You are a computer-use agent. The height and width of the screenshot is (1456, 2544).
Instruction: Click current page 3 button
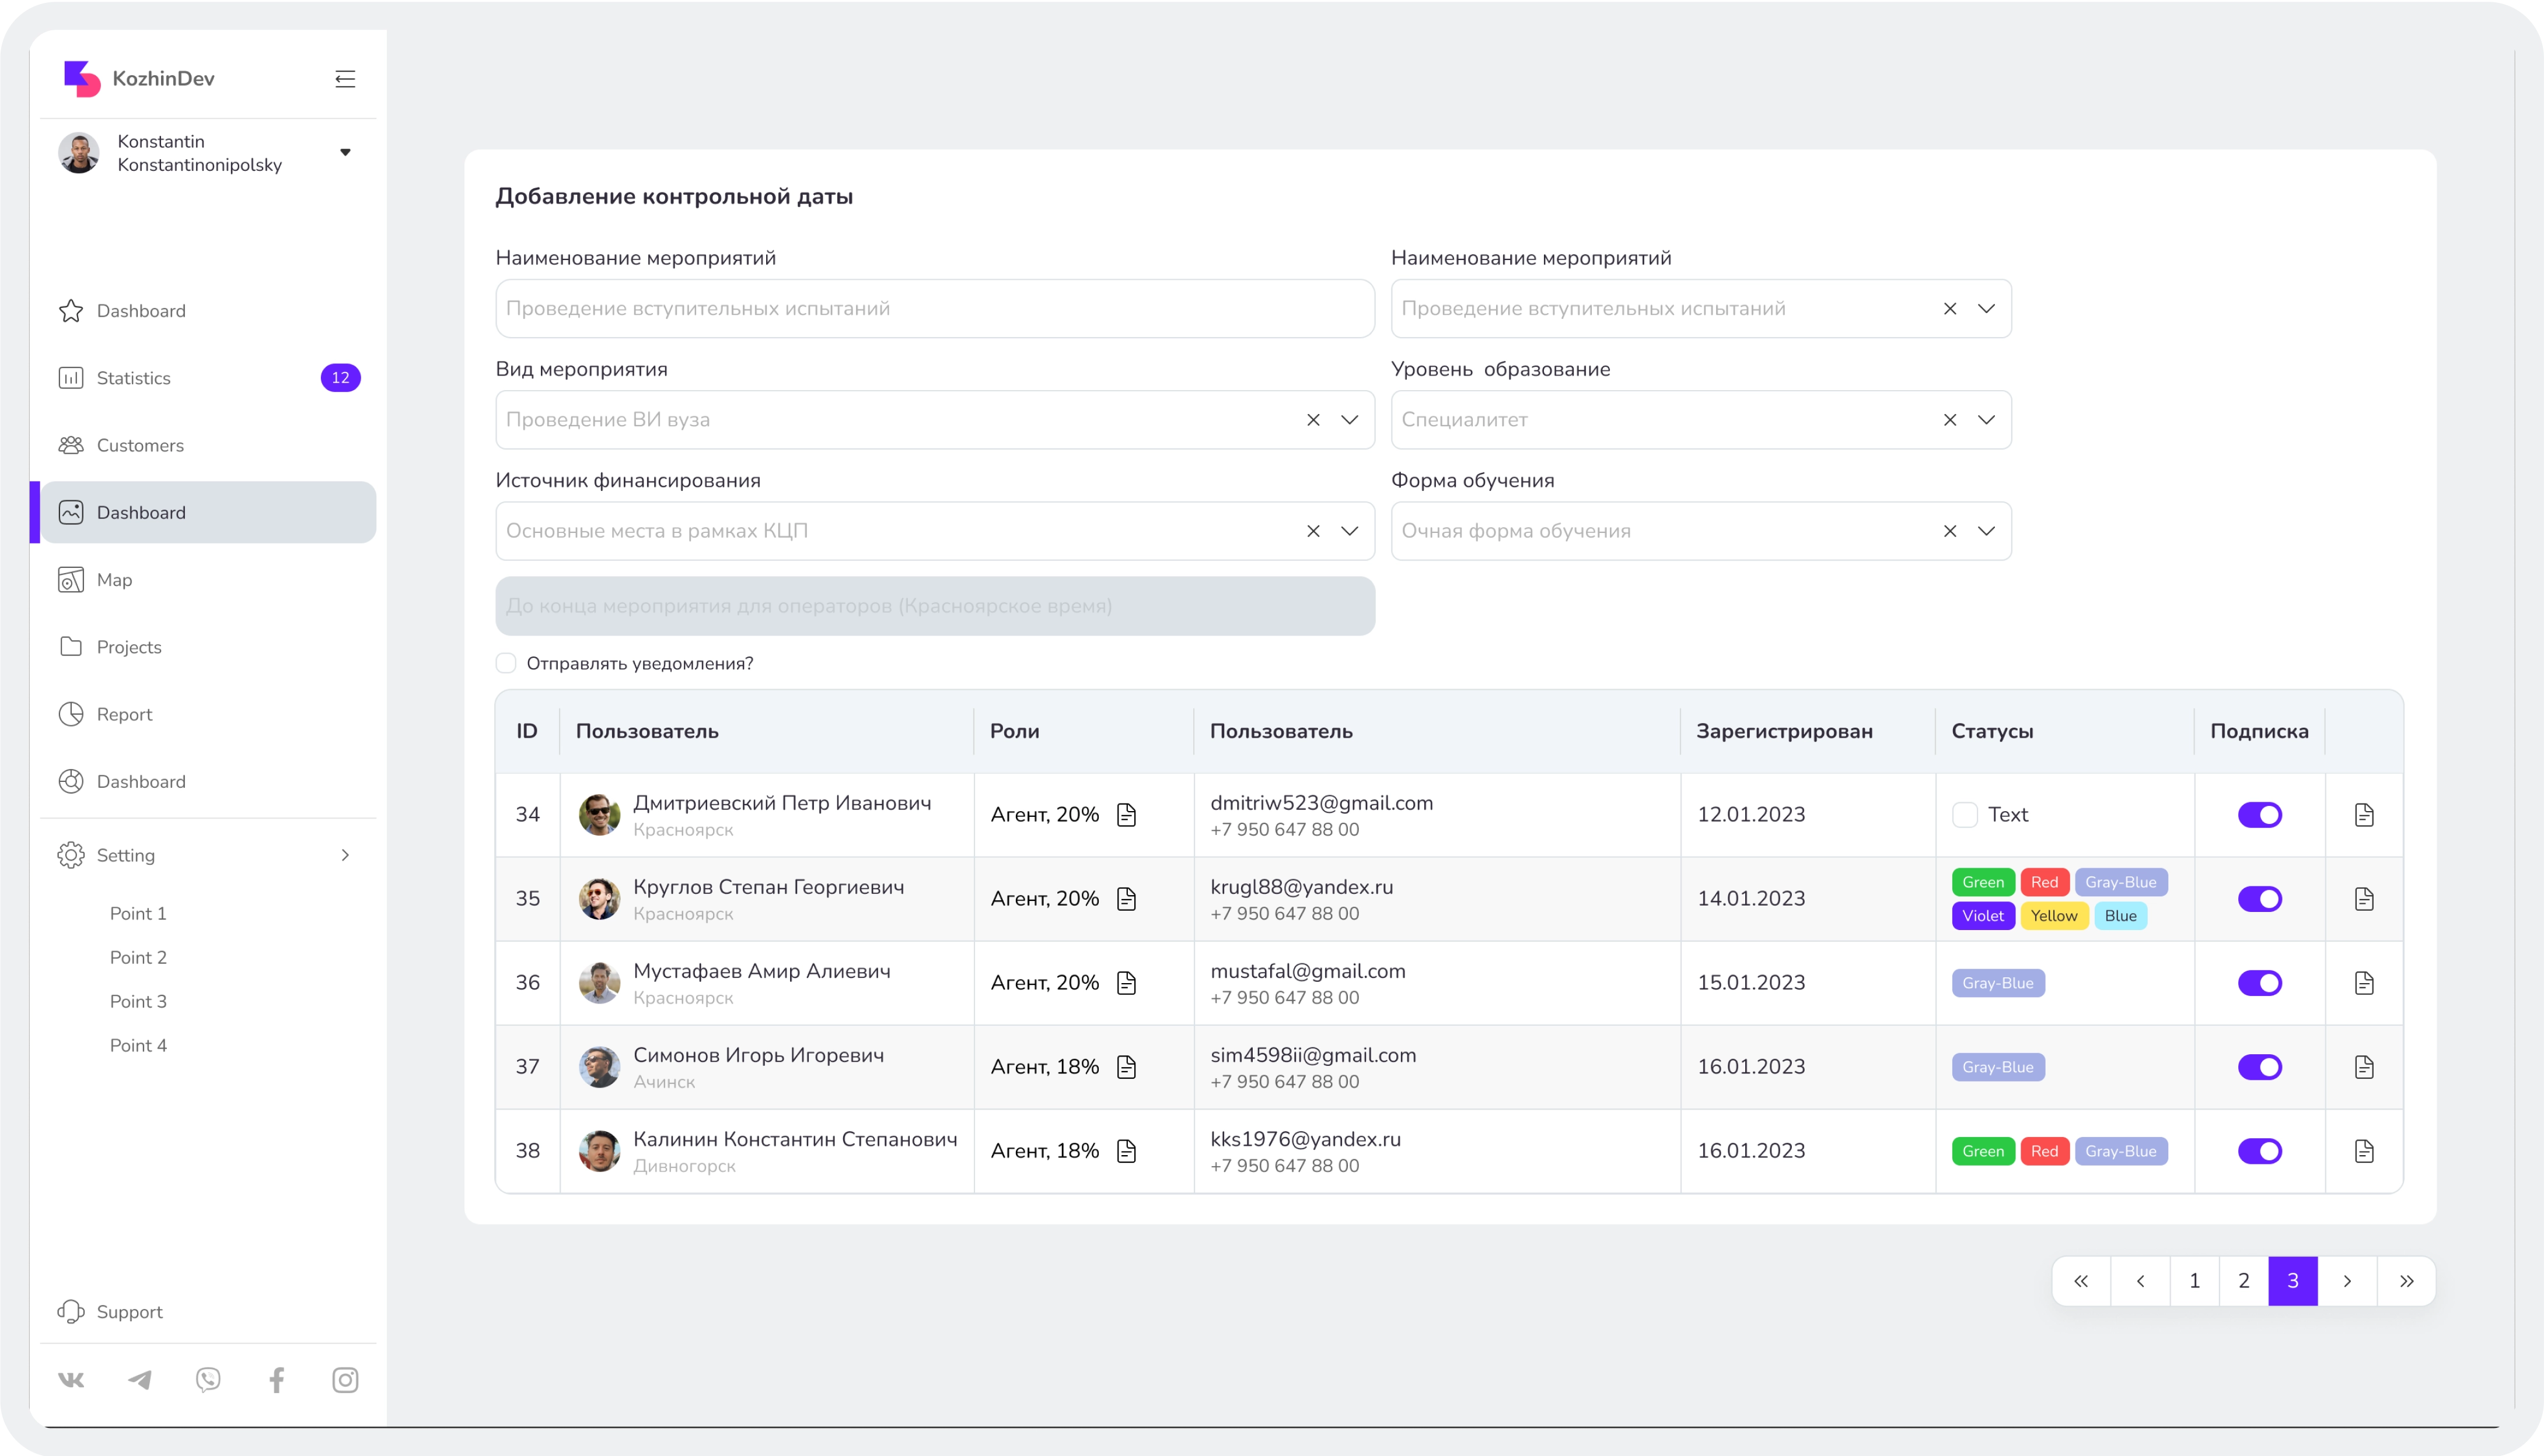point(2293,1281)
